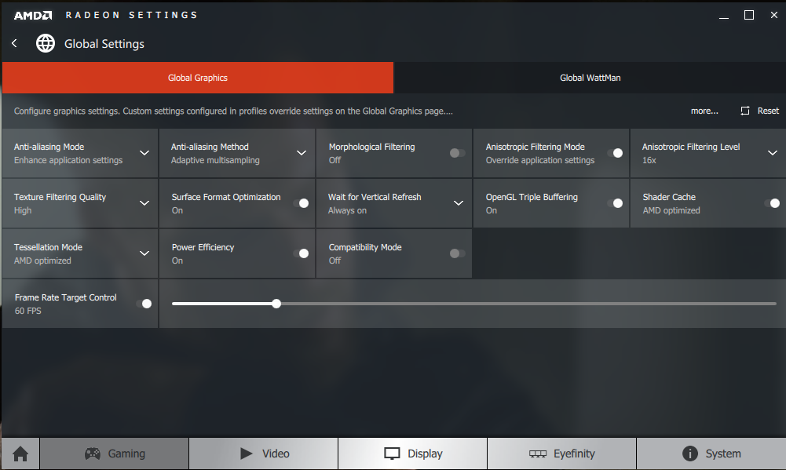Viewport: 786px width, 470px height.
Task: Click the AMD logo
Action: [32, 16]
